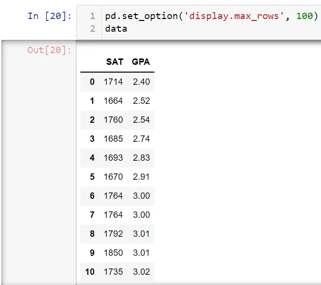Click SAT value 1693 in row 4
The image size is (321, 285).
[113, 158]
